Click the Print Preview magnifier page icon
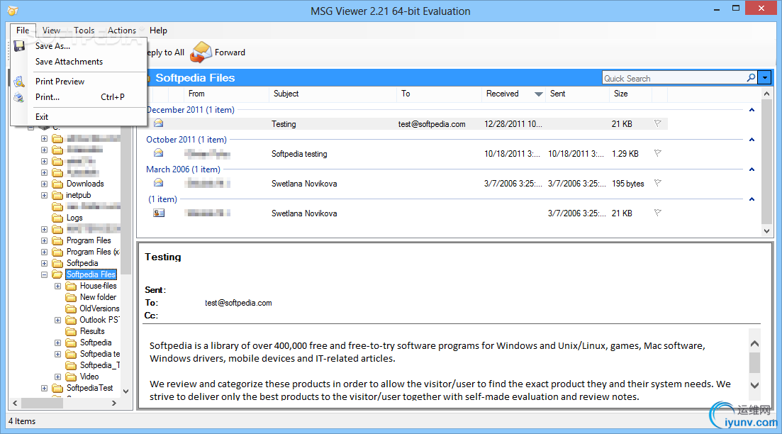 19,82
